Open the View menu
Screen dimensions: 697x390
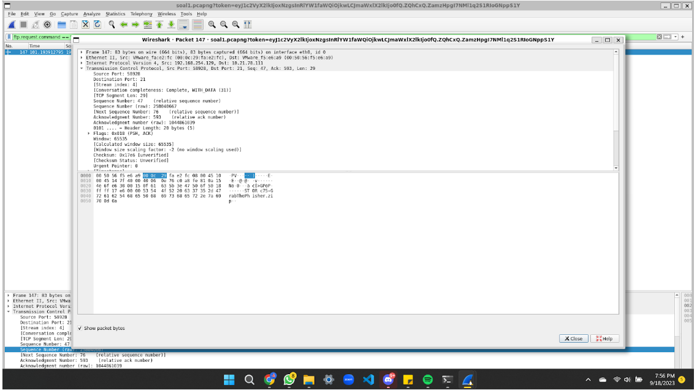(39, 13)
